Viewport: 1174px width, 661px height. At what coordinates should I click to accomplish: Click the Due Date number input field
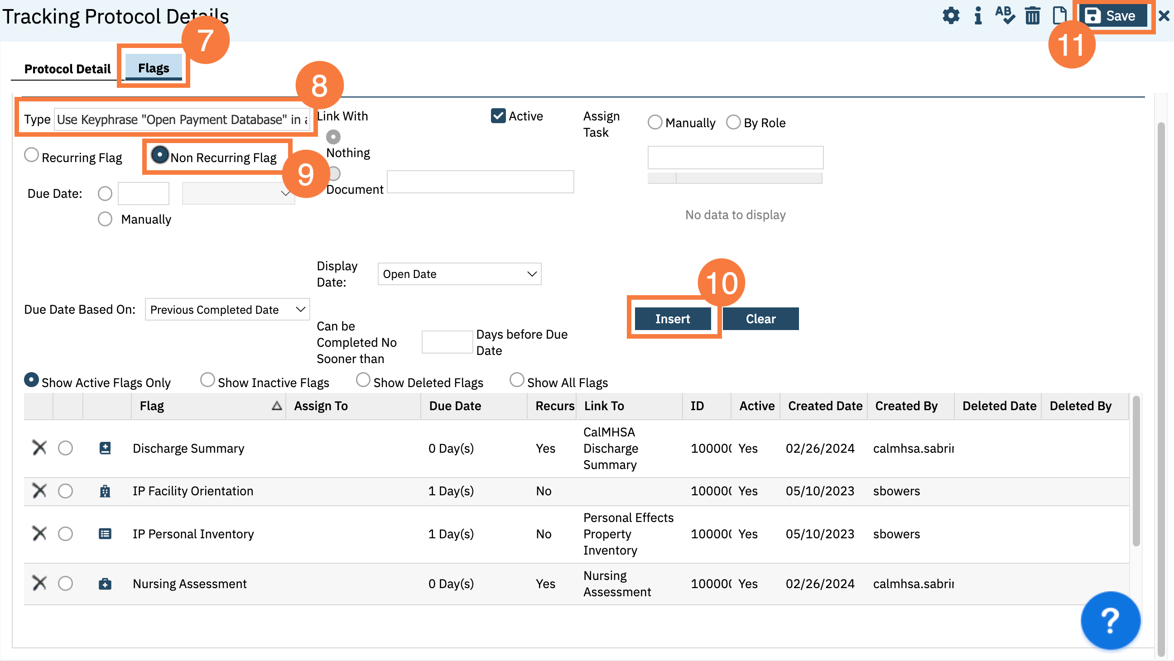[143, 193]
